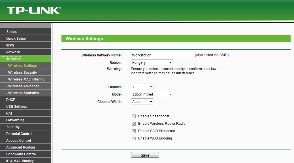The width and height of the screenshot is (294, 163).
Task: Click the 'Wireless Network Name:' label
Action: point(101,55)
